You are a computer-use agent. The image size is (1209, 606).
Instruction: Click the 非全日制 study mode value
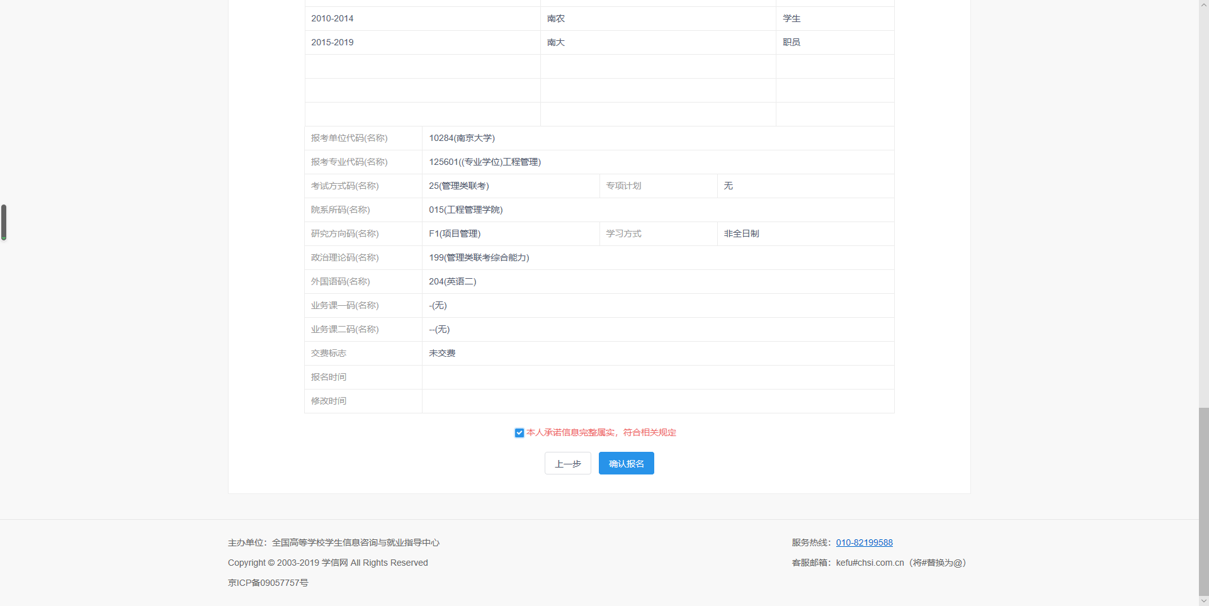coord(741,233)
